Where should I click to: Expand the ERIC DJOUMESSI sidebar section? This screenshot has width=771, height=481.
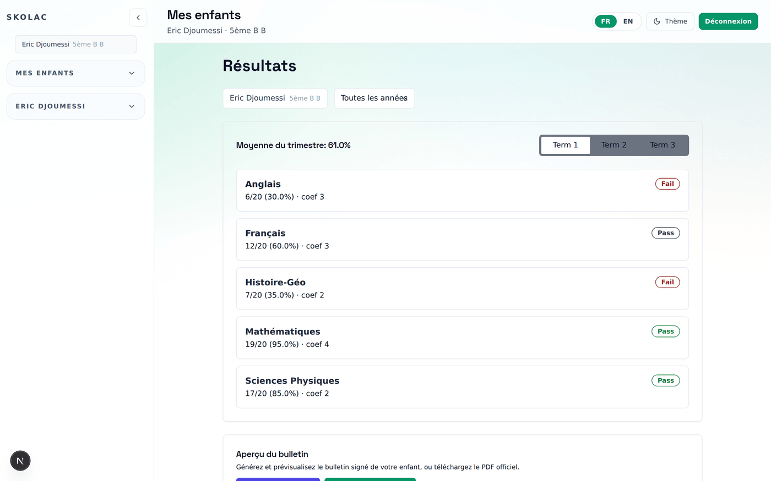tap(76, 106)
